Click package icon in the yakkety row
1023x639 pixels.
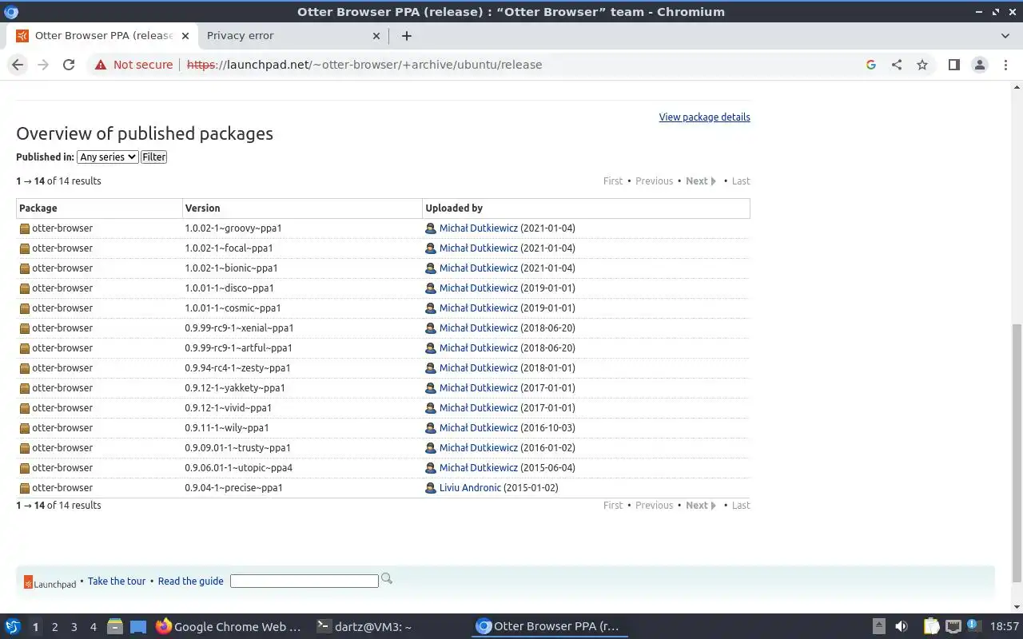(25, 388)
